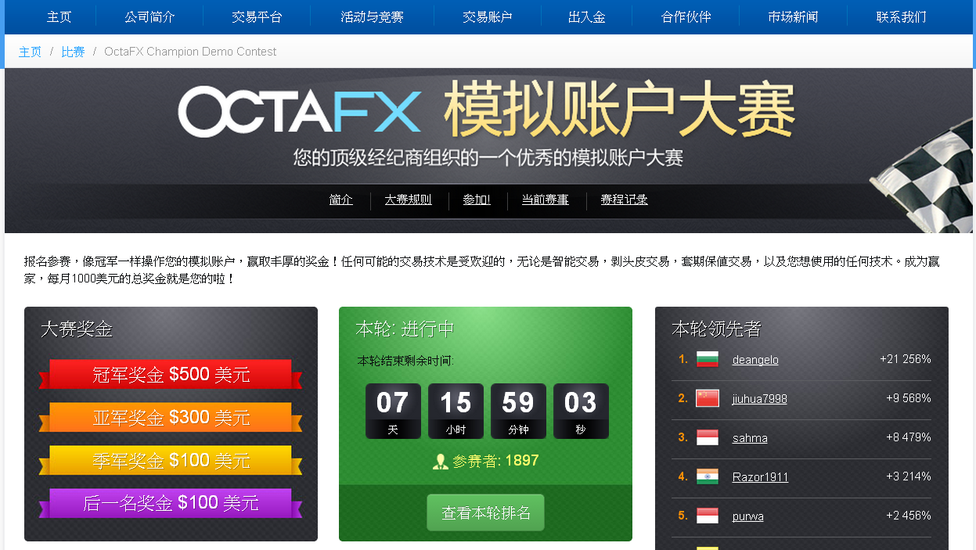
Task: Click the +3 214% gain value
Action: tap(909, 476)
